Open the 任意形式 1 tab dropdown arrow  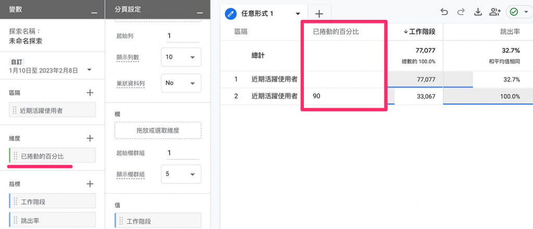pyautogui.click(x=298, y=14)
